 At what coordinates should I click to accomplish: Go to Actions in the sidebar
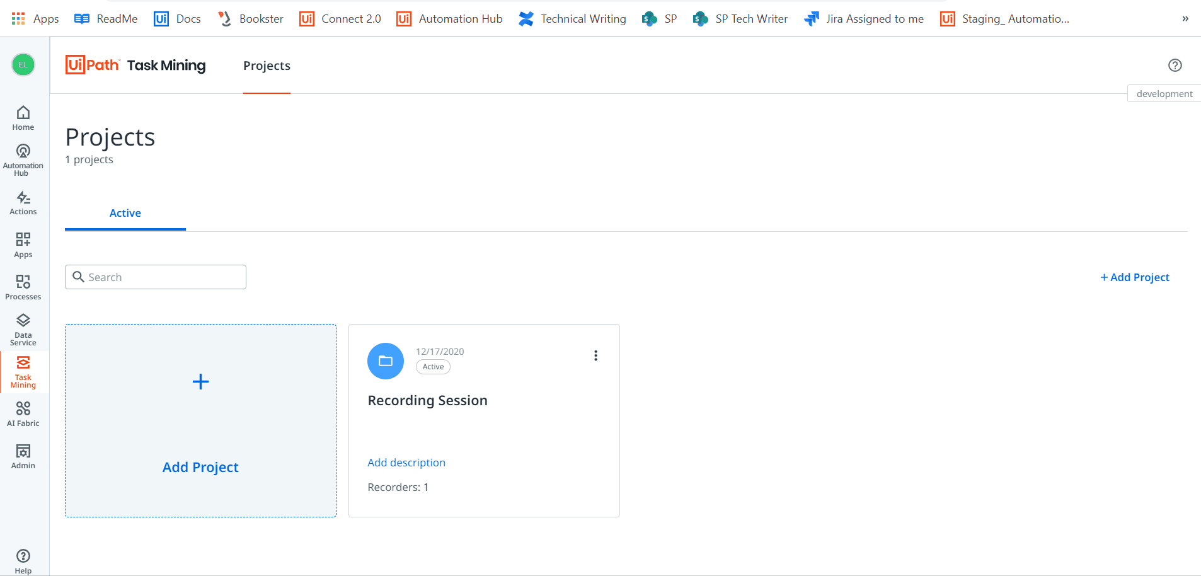[x=23, y=203]
